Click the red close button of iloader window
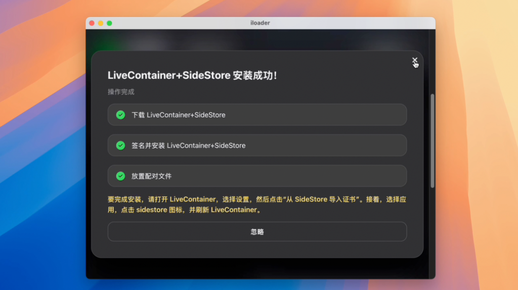This screenshot has width=518, height=290. (92, 23)
